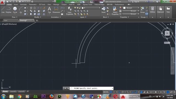Click the Mirror tool in Modify
The width and height of the screenshot is (176, 99).
pyautogui.click(x=35, y=11)
